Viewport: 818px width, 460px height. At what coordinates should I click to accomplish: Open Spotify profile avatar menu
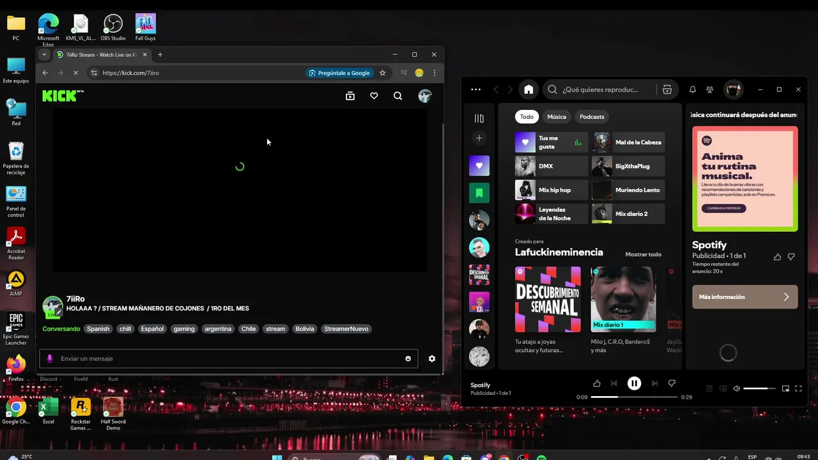[x=734, y=89]
